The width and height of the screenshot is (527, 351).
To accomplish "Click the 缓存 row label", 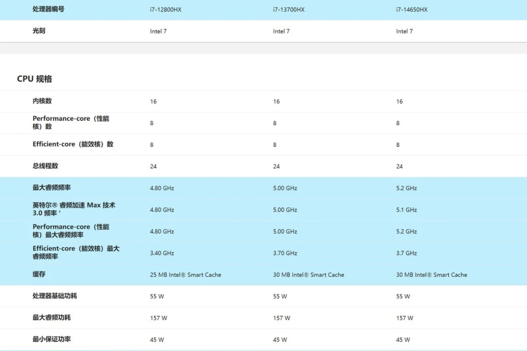I will coord(39,274).
